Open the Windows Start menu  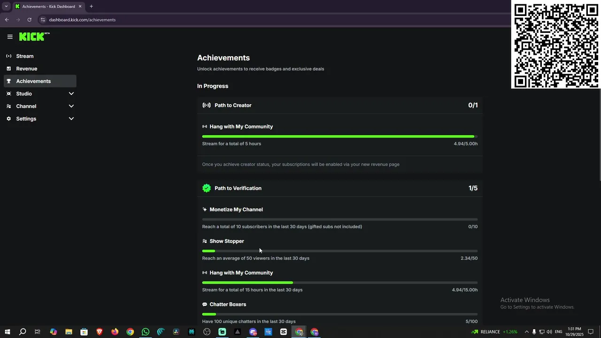click(x=7, y=332)
